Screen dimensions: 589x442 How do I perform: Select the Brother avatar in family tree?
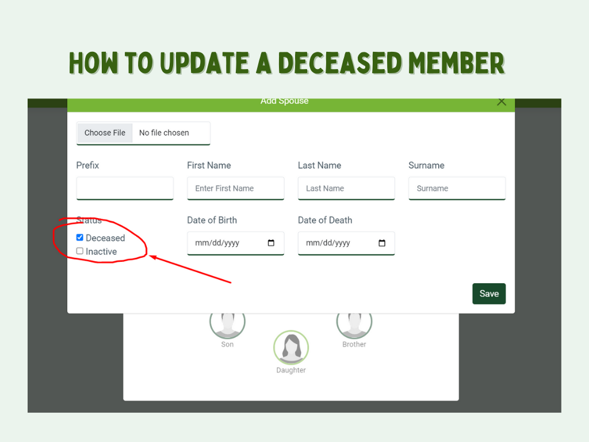[354, 323]
